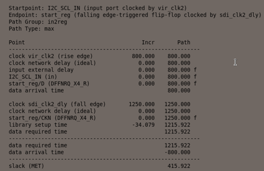Click data required time 1215.922 in summary
The height and width of the screenshot is (171, 264).
tap(177, 145)
